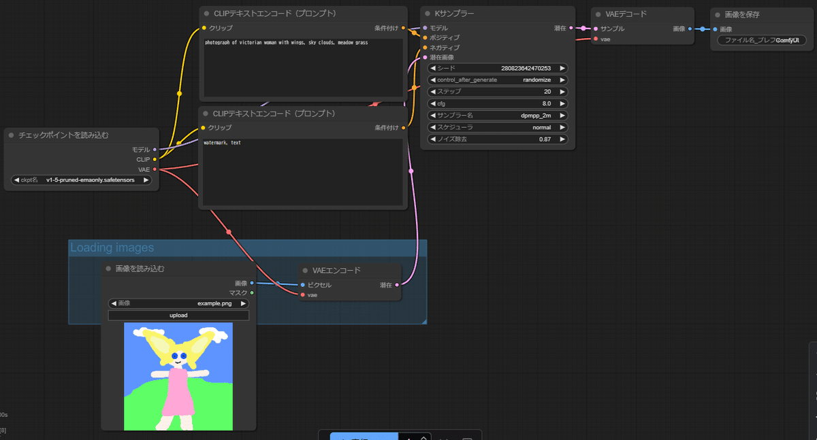Click the VAE output socket on checkpoint loader
Viewport: 817px width, 440px height.
tap(155, 169)
